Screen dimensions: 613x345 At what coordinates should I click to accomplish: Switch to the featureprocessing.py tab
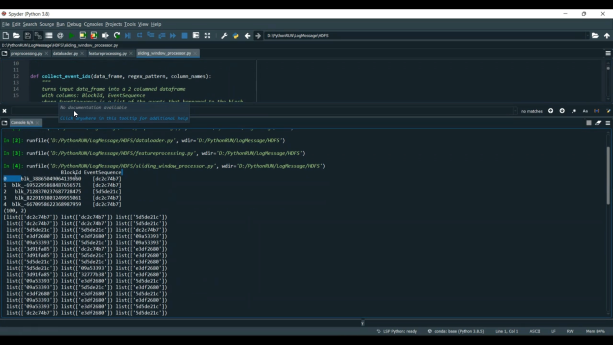tap(107, 54)
